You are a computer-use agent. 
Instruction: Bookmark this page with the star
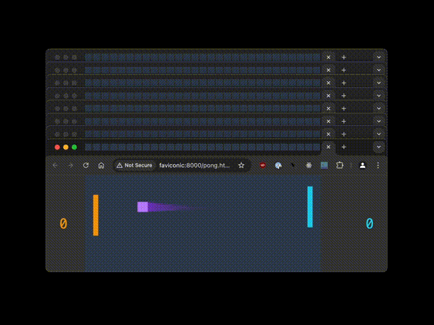[241, 165]
